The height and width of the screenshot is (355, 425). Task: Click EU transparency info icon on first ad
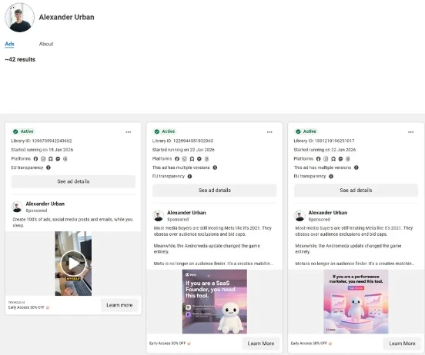coord(49,168)
